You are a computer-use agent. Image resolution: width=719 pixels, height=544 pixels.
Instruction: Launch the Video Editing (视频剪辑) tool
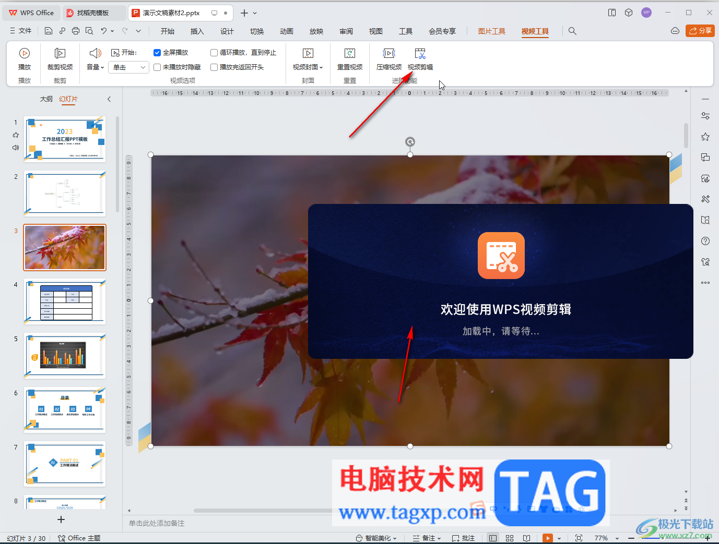point(420,59)
